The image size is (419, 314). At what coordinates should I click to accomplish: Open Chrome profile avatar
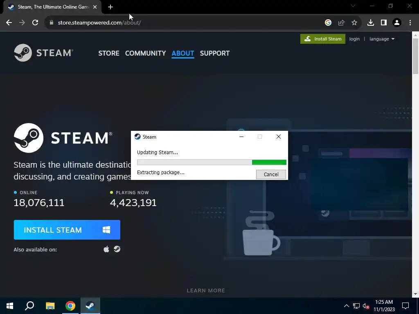click(x=397, y=23)
